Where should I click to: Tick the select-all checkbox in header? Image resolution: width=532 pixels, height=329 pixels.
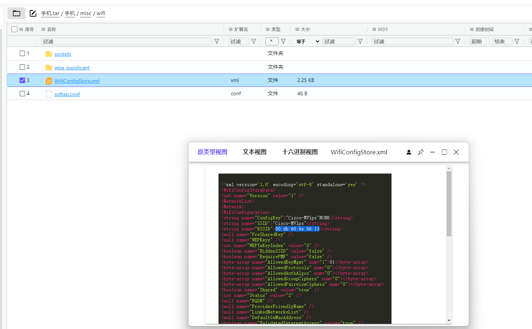[x=14, y=29]
